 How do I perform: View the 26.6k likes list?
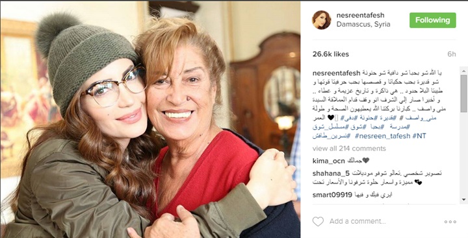point(331,54)
